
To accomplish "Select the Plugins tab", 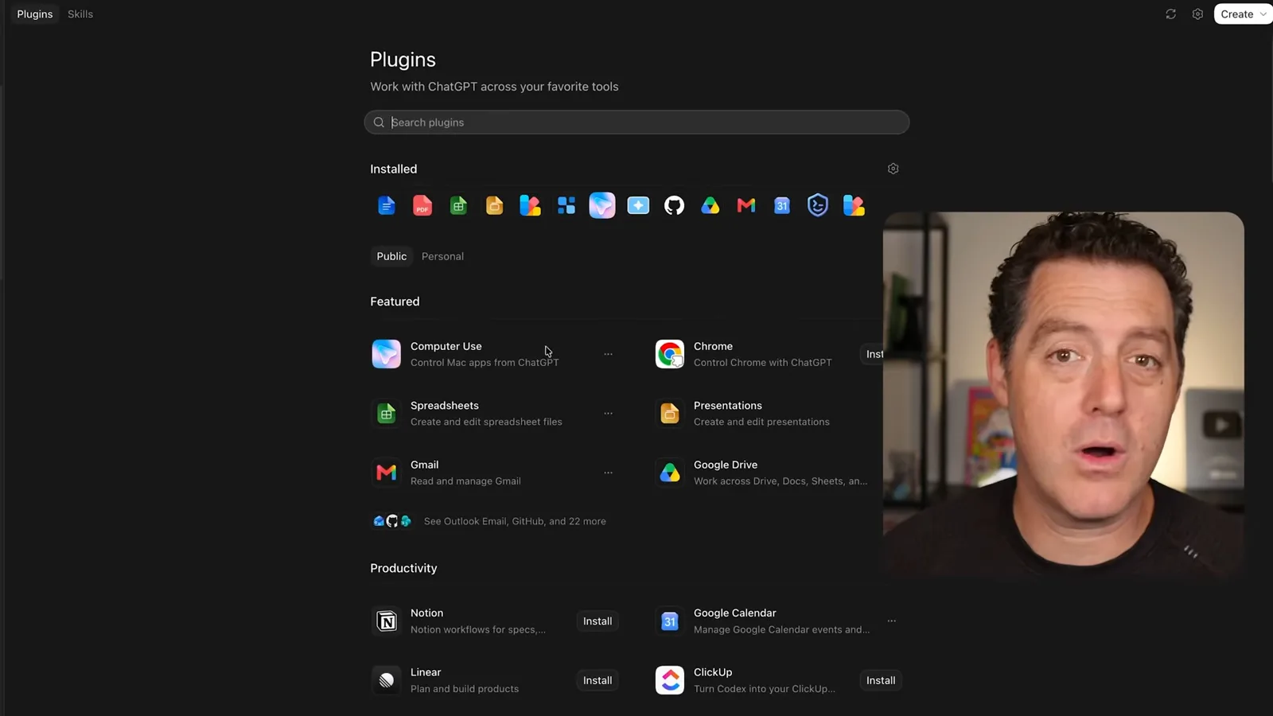I will [35, 14].
